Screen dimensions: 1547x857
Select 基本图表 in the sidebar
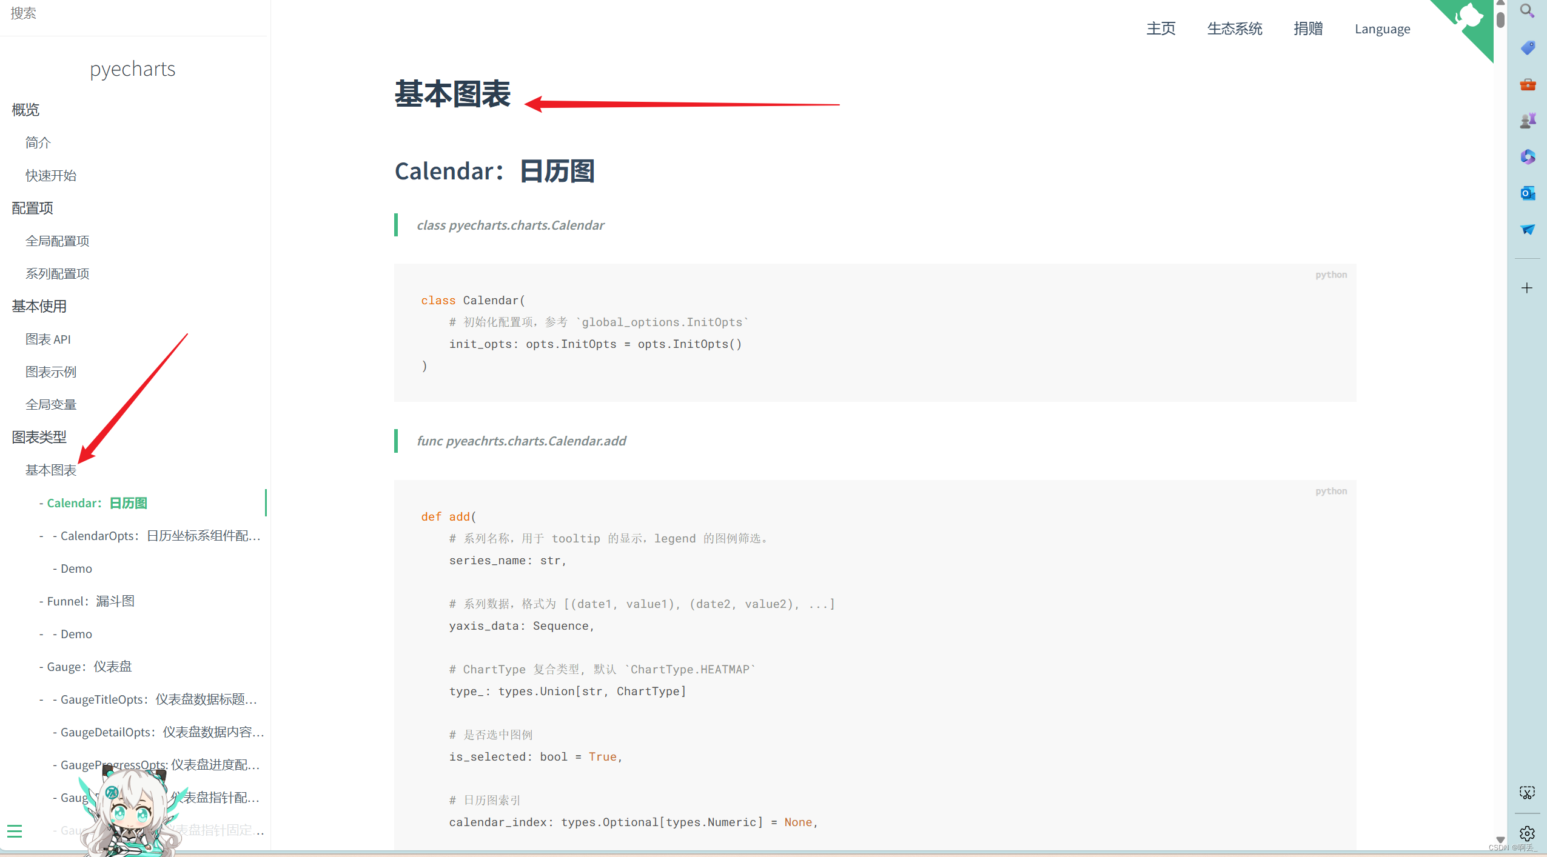[51, 470]
